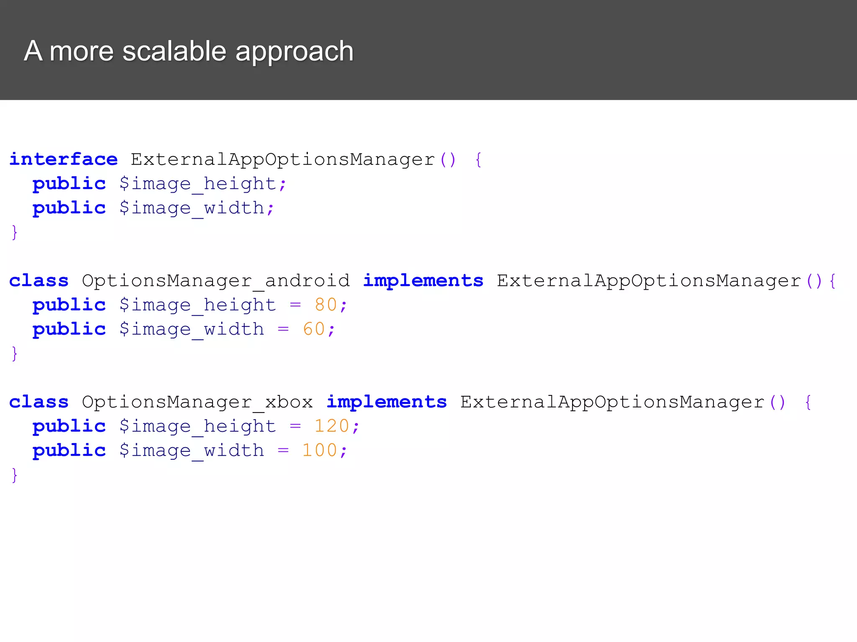Click the closing brace of the xbox class
The width and height of the screenshot is (857, 642).
[15, 475]
